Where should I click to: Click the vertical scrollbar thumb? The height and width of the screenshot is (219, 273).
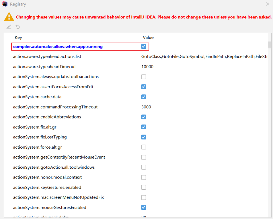point(270,45)
